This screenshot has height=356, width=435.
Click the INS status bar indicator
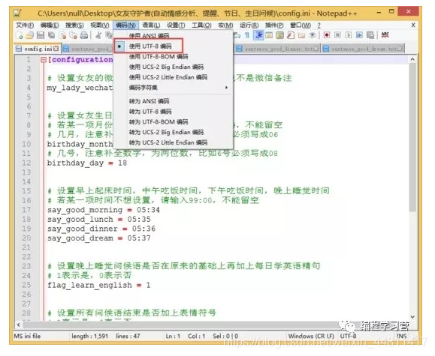(x=401, y=336)
